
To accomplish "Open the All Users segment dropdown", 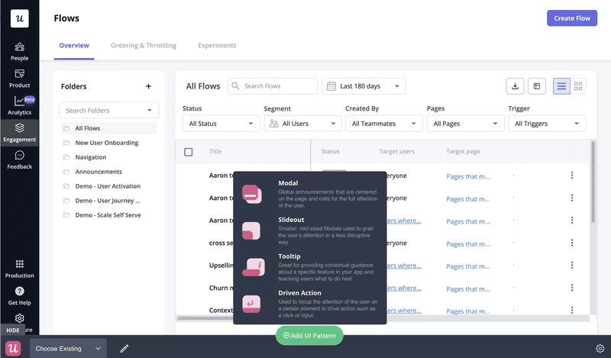I will [302, 124].
